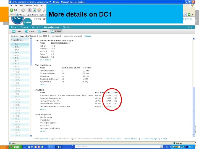Open the address bar dropdown arrow
The image size is (199, 149).
(185, 15)
